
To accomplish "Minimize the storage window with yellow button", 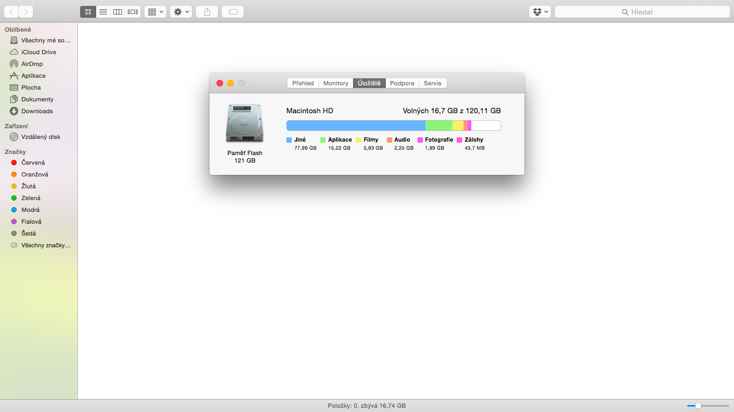I will tap(231, 83).
